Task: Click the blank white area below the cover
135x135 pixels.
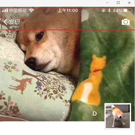Action: pos(52,128)
